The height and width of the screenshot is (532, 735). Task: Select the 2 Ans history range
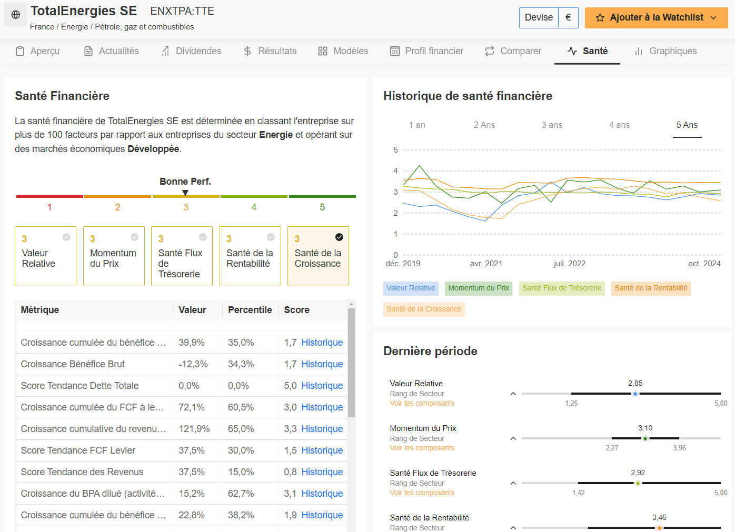pos(484,125)
